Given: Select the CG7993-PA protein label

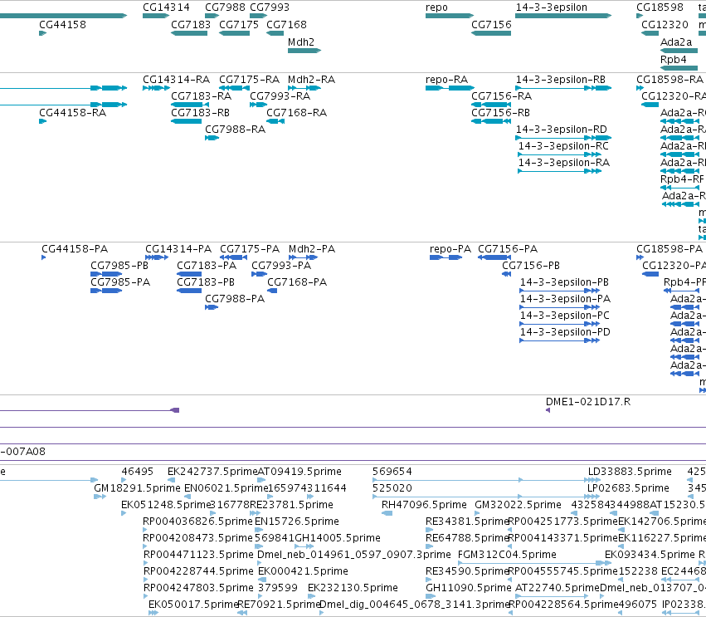Looking at the screenshot, I should point(281,266).
